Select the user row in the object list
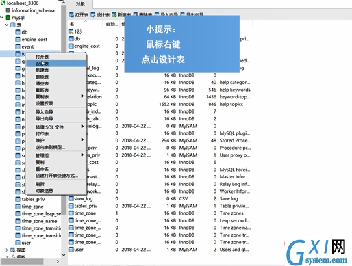This screenshot has width=352, height=266. click(76, 250)
